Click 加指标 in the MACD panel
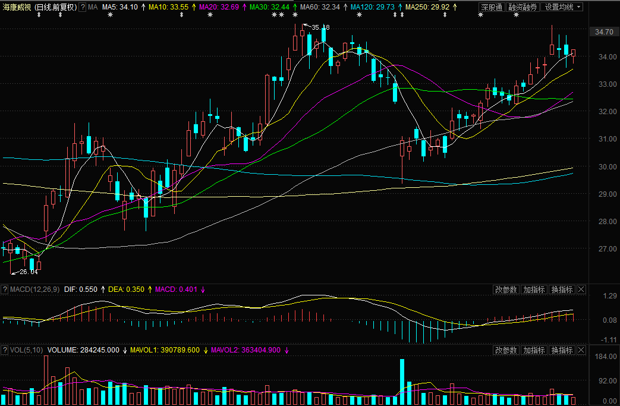The height and width of the screenshot is (406, 620). pos(534,289)
